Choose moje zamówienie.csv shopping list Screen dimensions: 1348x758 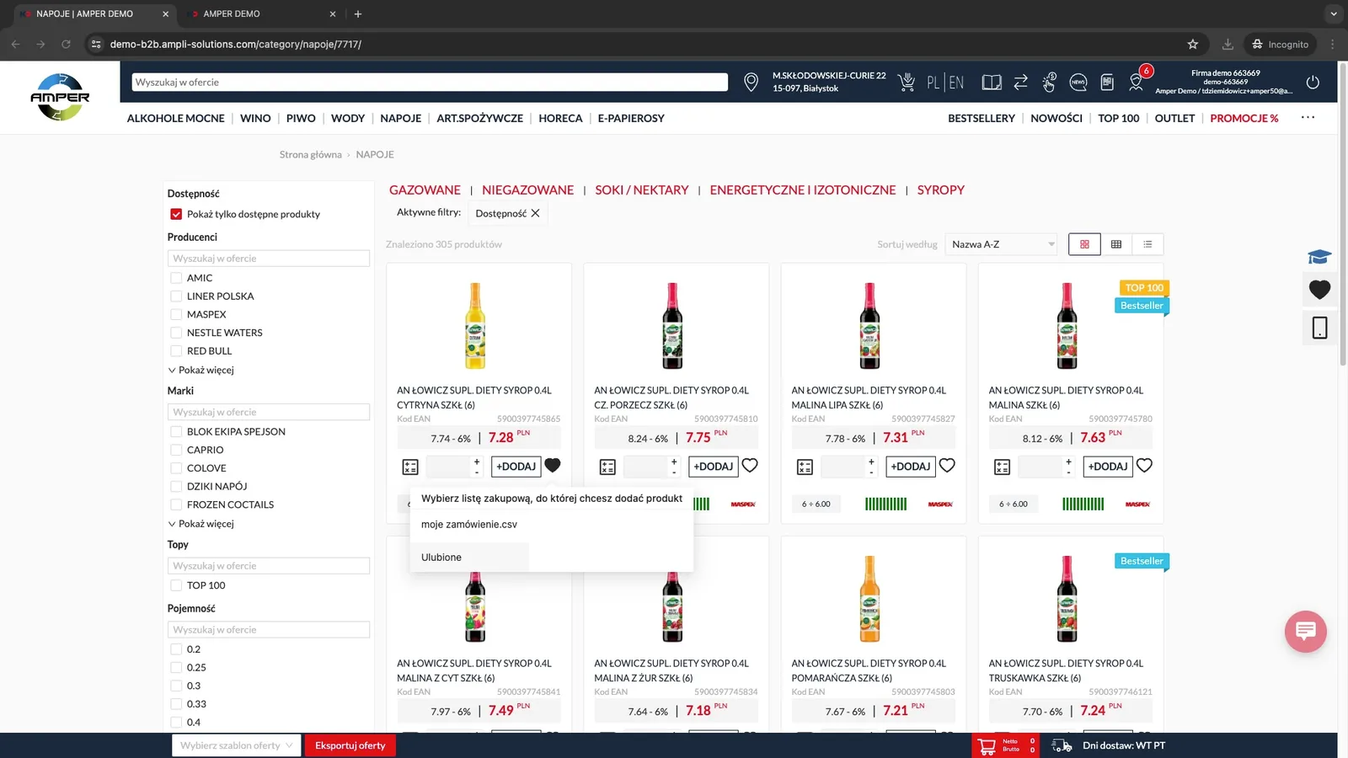point(469,524)
